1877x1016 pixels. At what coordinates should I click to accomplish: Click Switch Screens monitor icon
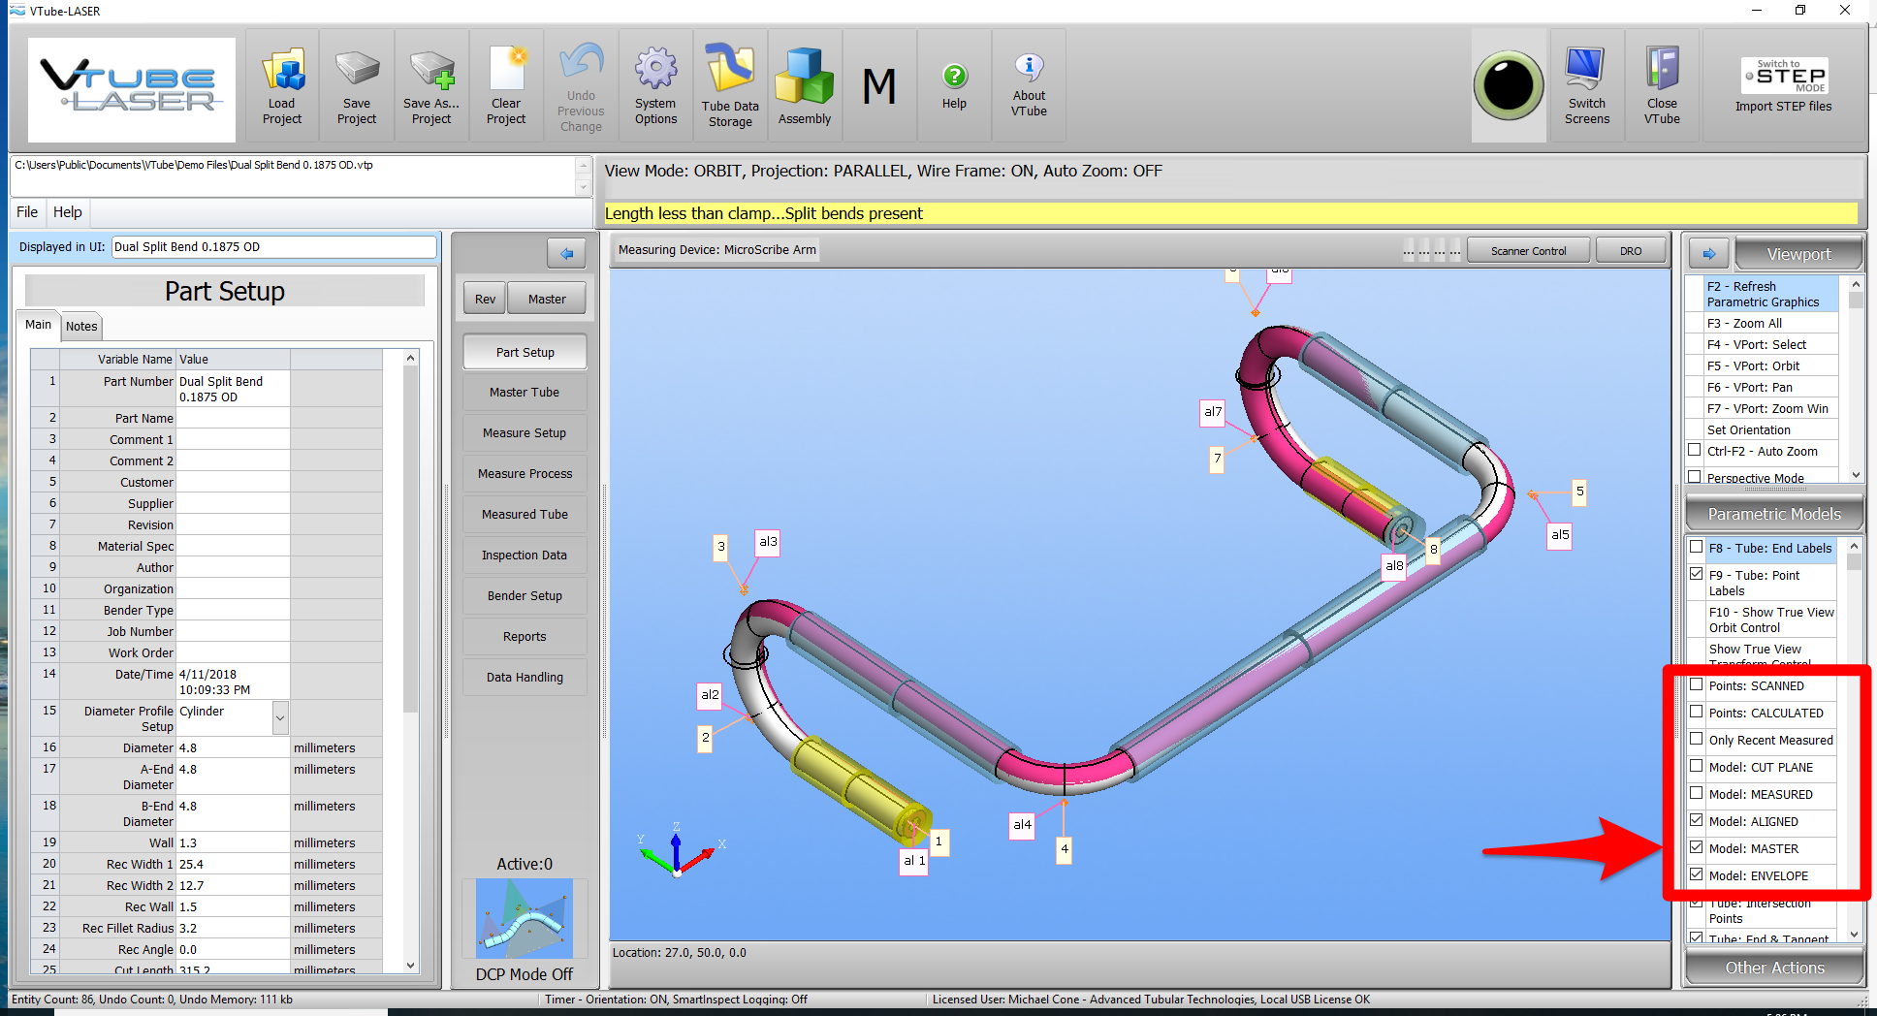click(x=1586, y=87)
